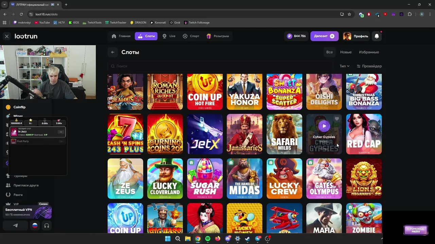Open the Coinflip game in sidebar
Viewport: 435px width, 244px height.
tap(19, 107)
